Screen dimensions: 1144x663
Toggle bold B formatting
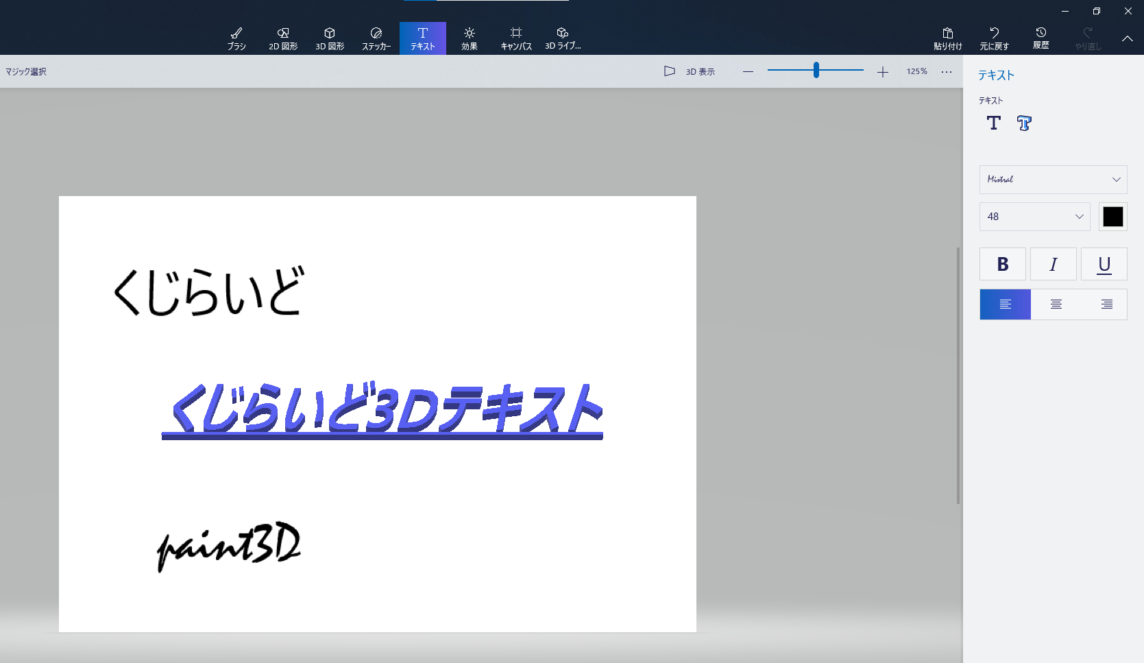[1003, 264]
